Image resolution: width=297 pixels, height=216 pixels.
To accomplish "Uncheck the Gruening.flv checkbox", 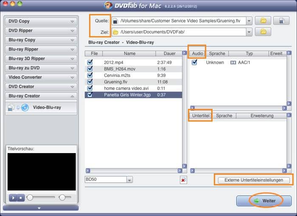I will pos(90,82).
